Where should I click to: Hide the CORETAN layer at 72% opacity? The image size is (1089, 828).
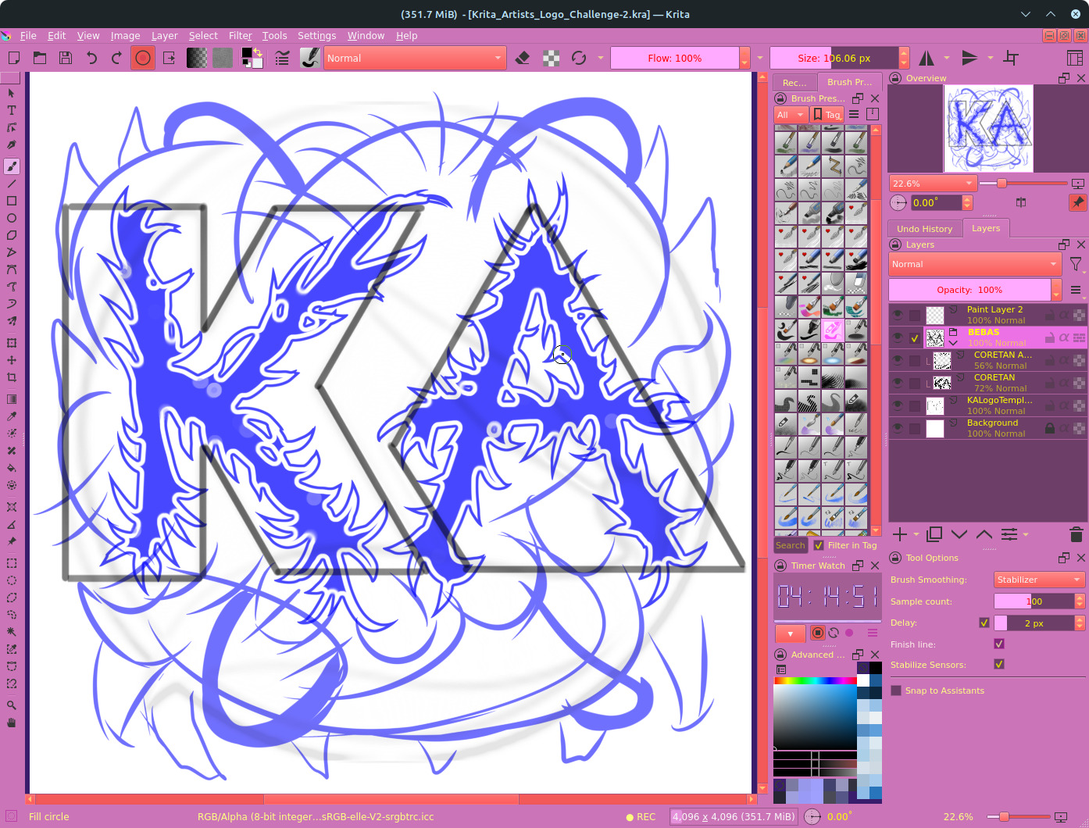898,383
